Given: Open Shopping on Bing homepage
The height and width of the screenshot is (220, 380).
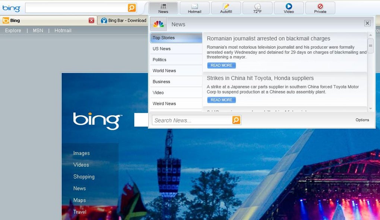Looking at the screenshot, I should [84, 177].
